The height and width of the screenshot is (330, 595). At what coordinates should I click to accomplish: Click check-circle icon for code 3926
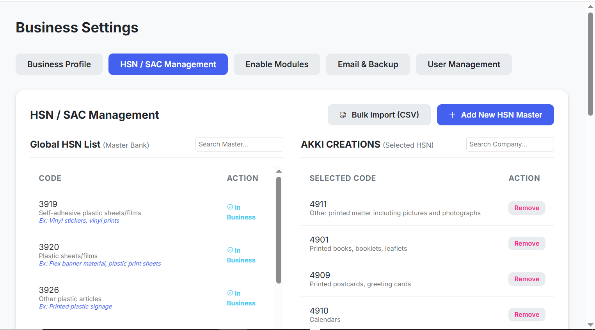click(230, 293)
